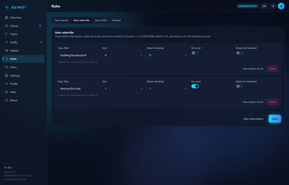Edit the building/broadcast/# topic filter field
Viewport: 289px width, 185px height.
pyautogui.click(x=79, y=55)
